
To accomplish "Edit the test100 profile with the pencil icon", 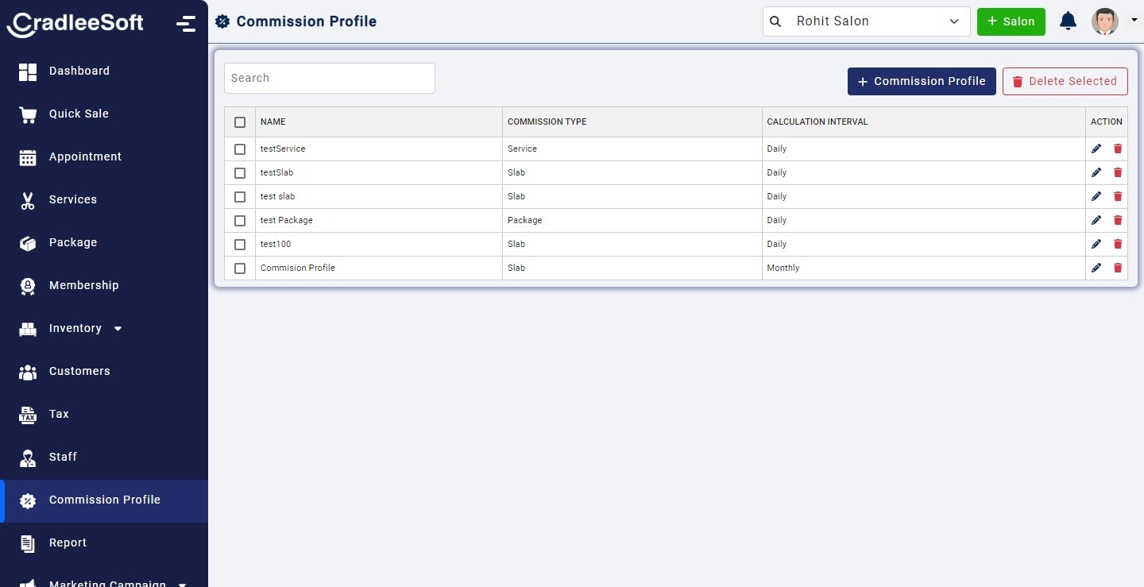I will [1096, 244].
